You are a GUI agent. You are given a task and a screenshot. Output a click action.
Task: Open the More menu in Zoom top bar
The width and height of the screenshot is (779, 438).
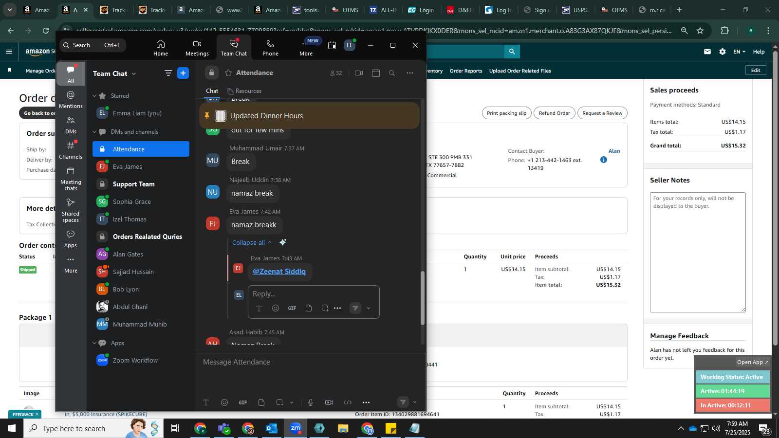[306, 48]
